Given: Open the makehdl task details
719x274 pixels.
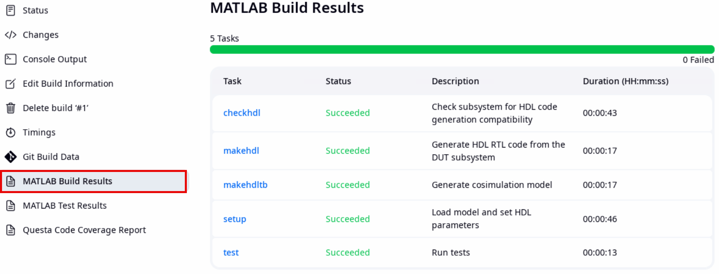Looking at the screenshot, I should tap(241, 150).
